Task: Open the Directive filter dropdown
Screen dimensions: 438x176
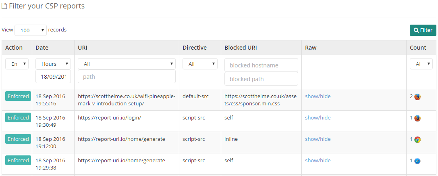Action: coord(200,64)
